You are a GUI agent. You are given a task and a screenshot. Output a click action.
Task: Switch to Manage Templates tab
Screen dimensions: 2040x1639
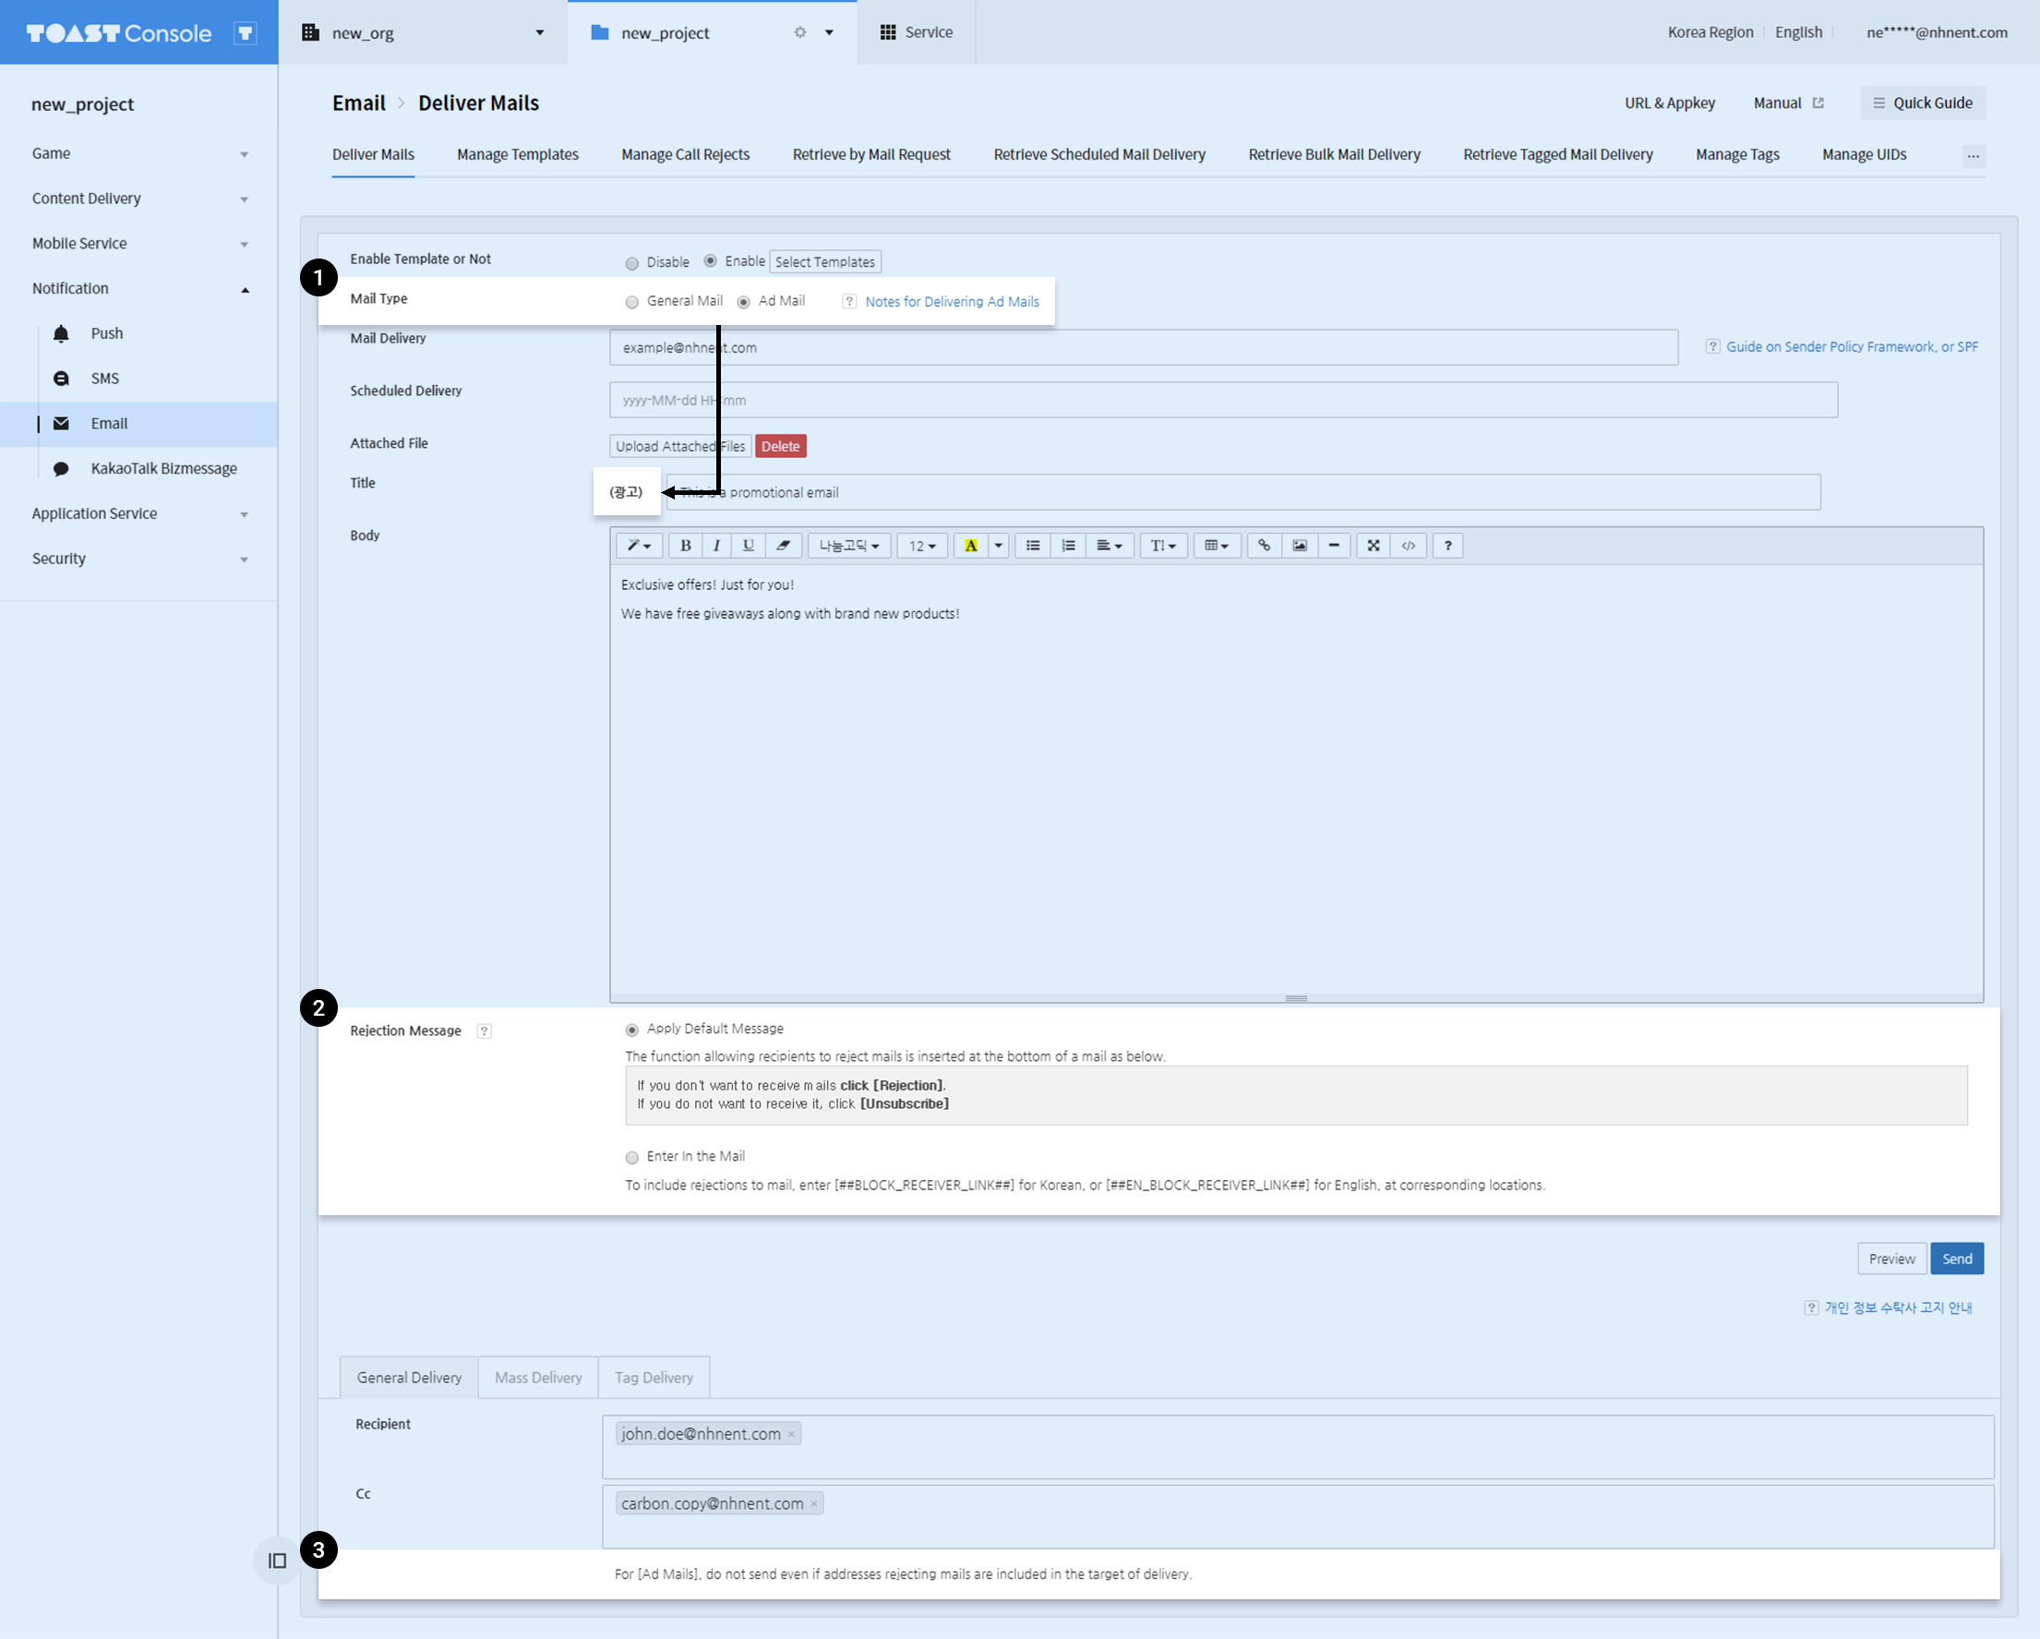517,154
